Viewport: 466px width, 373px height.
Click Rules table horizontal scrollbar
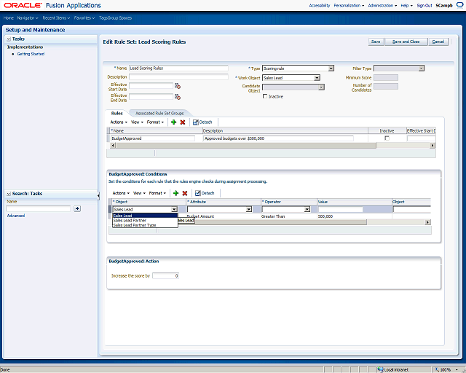246,146
